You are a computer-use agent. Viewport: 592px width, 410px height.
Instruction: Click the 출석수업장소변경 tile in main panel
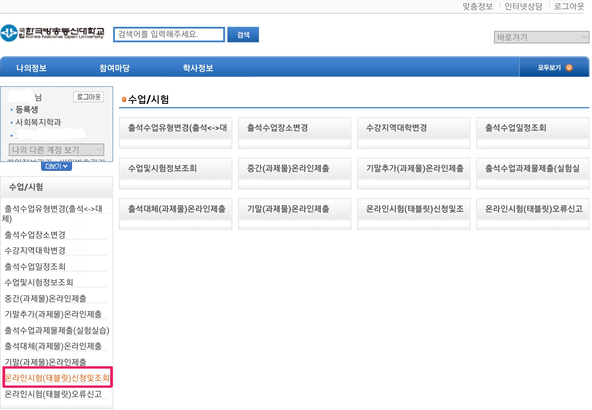coord(295,133)
